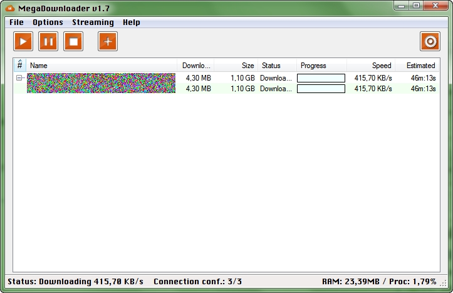Select the second row's 4,30 MB downloaded value

199,89
